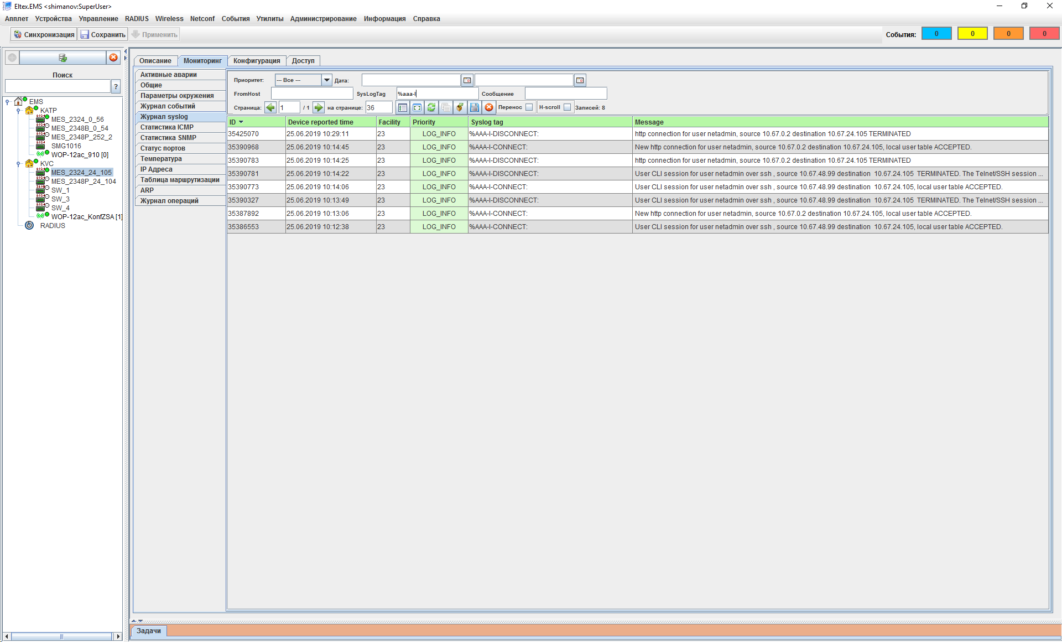Select SW_3 in device tree
Screen dimensions: 1062x642
60,199
